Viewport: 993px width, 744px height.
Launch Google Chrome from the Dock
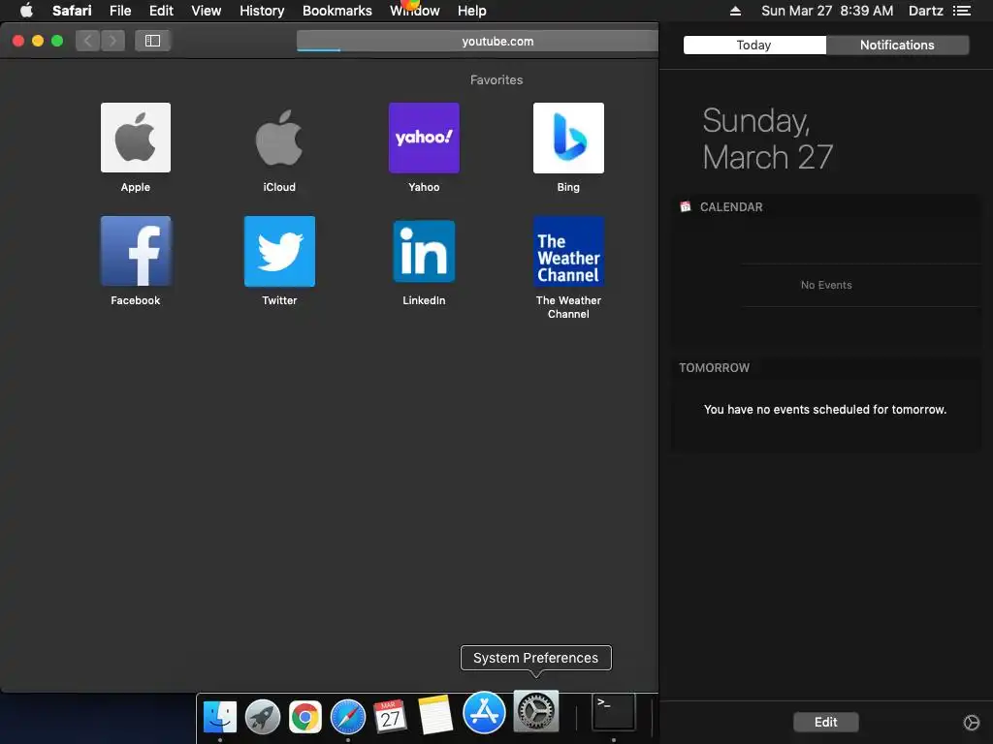tap(305, 716)
